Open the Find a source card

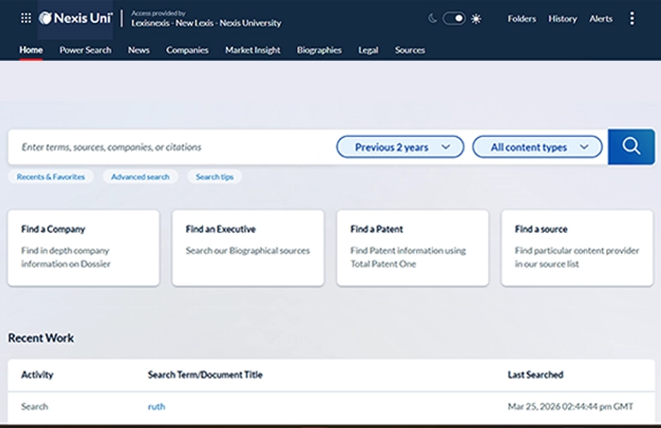(577, 248)
